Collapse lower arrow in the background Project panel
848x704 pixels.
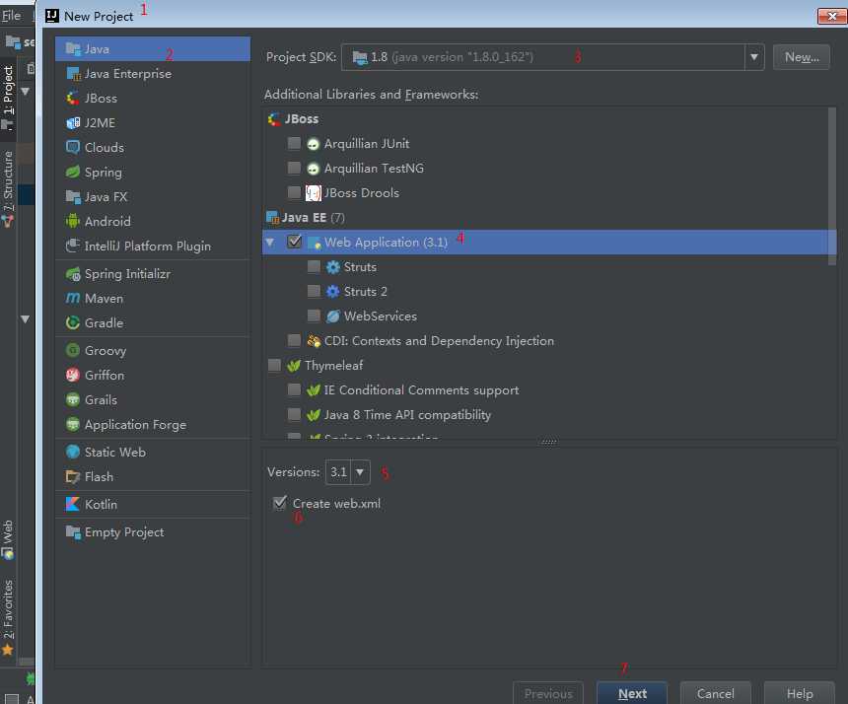(25, 319)
